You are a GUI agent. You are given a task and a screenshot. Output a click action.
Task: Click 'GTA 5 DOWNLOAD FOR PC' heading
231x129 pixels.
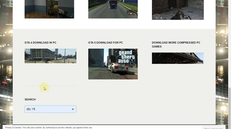click(x=105, y=43)
